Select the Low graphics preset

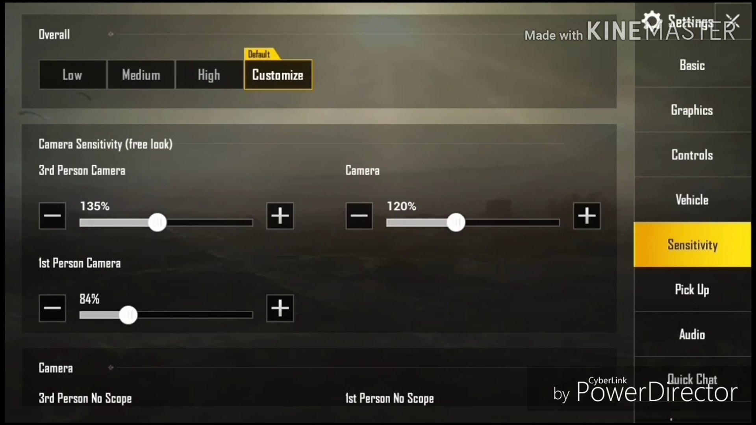click(x=72, y=74)
